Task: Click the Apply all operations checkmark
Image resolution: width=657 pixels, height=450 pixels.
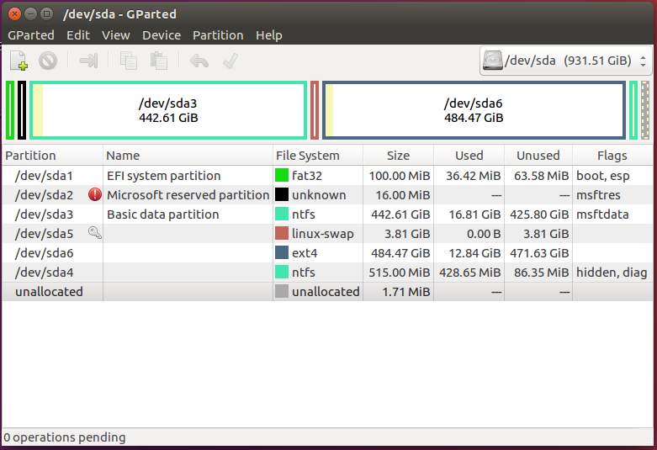Action: click(230, 61)
